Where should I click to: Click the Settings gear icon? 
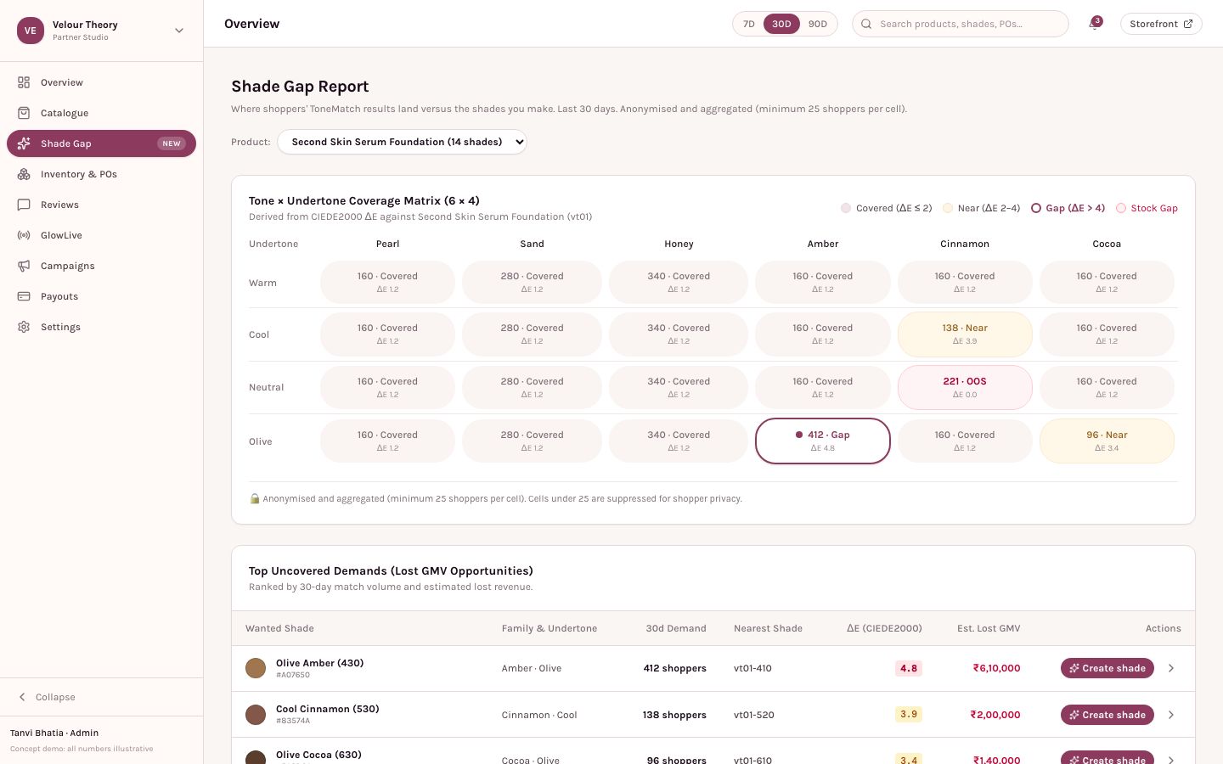24,327
